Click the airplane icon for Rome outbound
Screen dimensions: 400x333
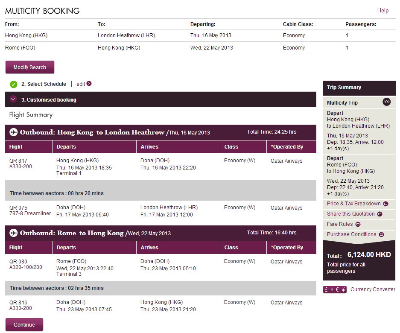point(13,233)
